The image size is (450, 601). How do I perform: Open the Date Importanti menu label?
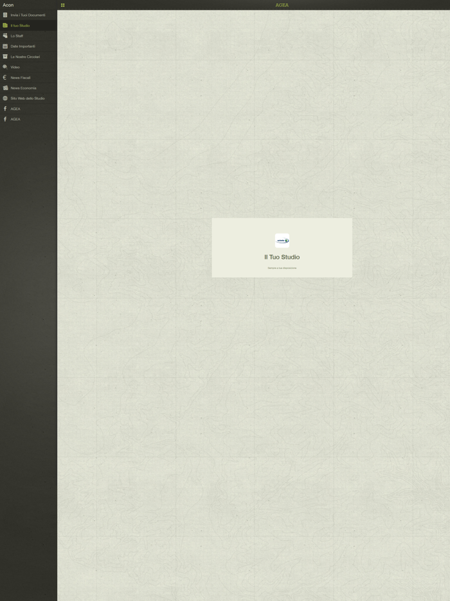click(22, 46)
